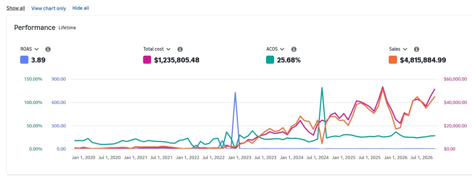Image resolution: width=472 pixels, height=178 pixels.
Task: Click the Lifetime label
Action: (x=67, y=28)
